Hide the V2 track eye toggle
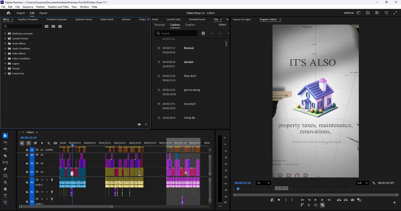The height and width of the screenshot is (211, 401). 42,163
